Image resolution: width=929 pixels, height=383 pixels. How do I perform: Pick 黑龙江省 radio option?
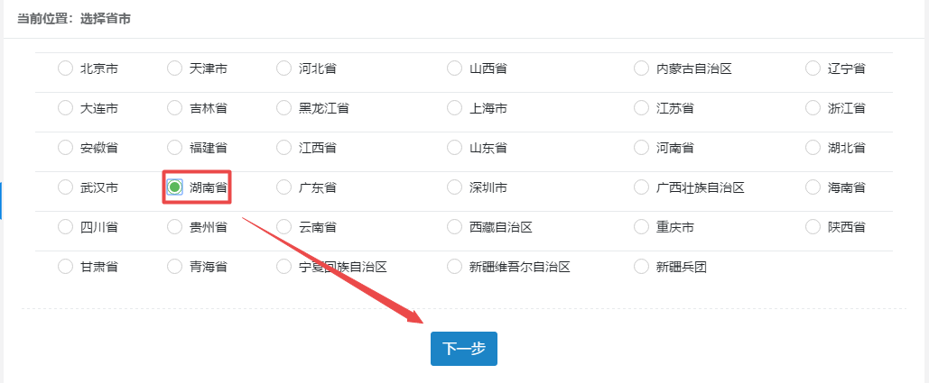click(284, 108)
